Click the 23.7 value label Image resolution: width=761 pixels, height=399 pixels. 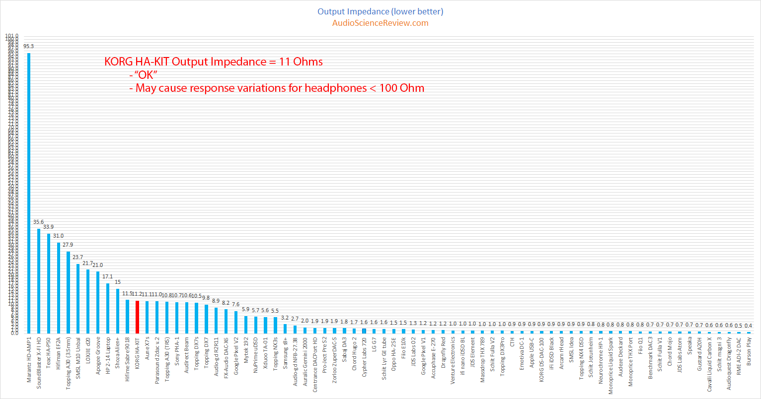pyautogui.click(x=78, y=258)
